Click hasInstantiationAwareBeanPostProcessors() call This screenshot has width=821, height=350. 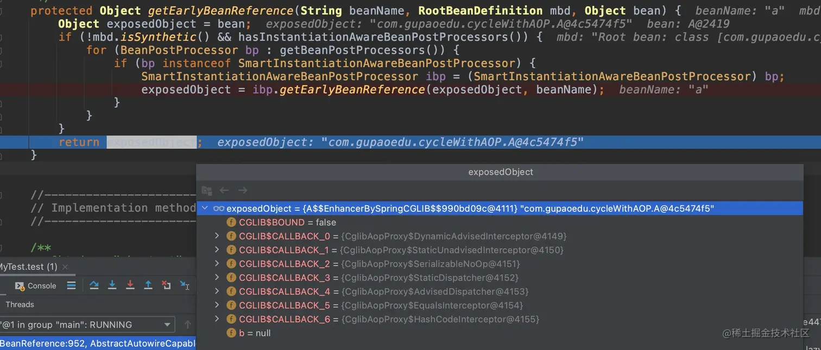pos(383,37)
